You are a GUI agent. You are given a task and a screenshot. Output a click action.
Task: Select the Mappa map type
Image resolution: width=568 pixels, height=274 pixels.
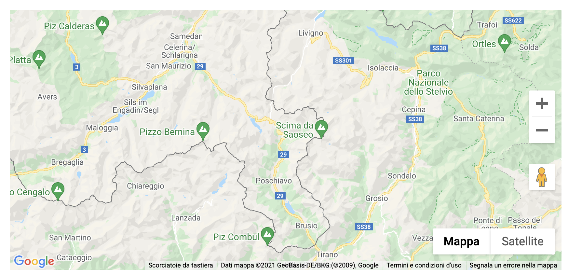pyautogui.click(x=461, y=241)
